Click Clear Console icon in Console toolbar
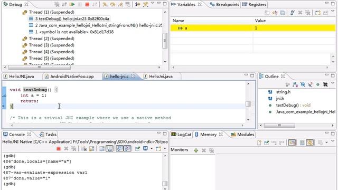Image resolution: width=338 pixels, height=190 pixels. point(84,149)
